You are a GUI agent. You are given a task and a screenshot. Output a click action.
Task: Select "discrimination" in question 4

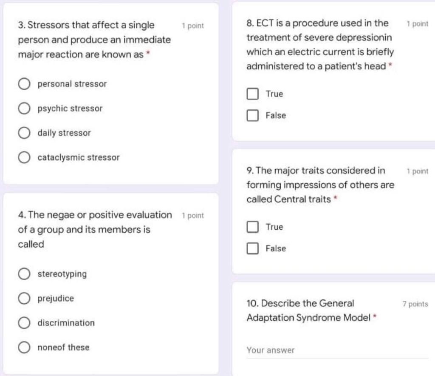24,323
